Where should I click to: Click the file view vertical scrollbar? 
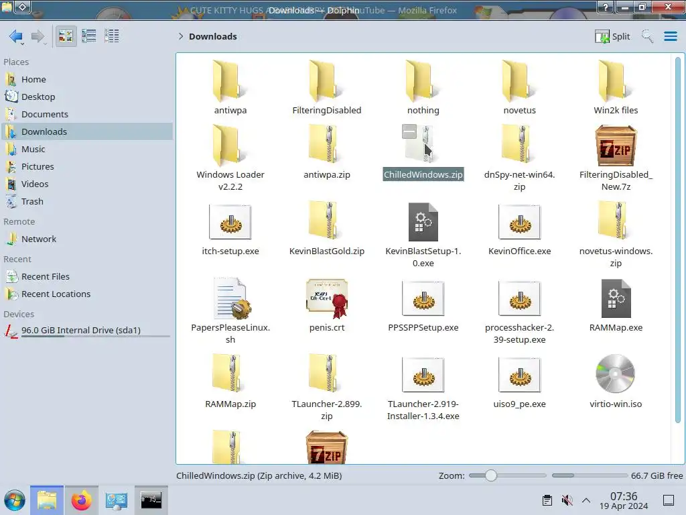coord(678,240)
